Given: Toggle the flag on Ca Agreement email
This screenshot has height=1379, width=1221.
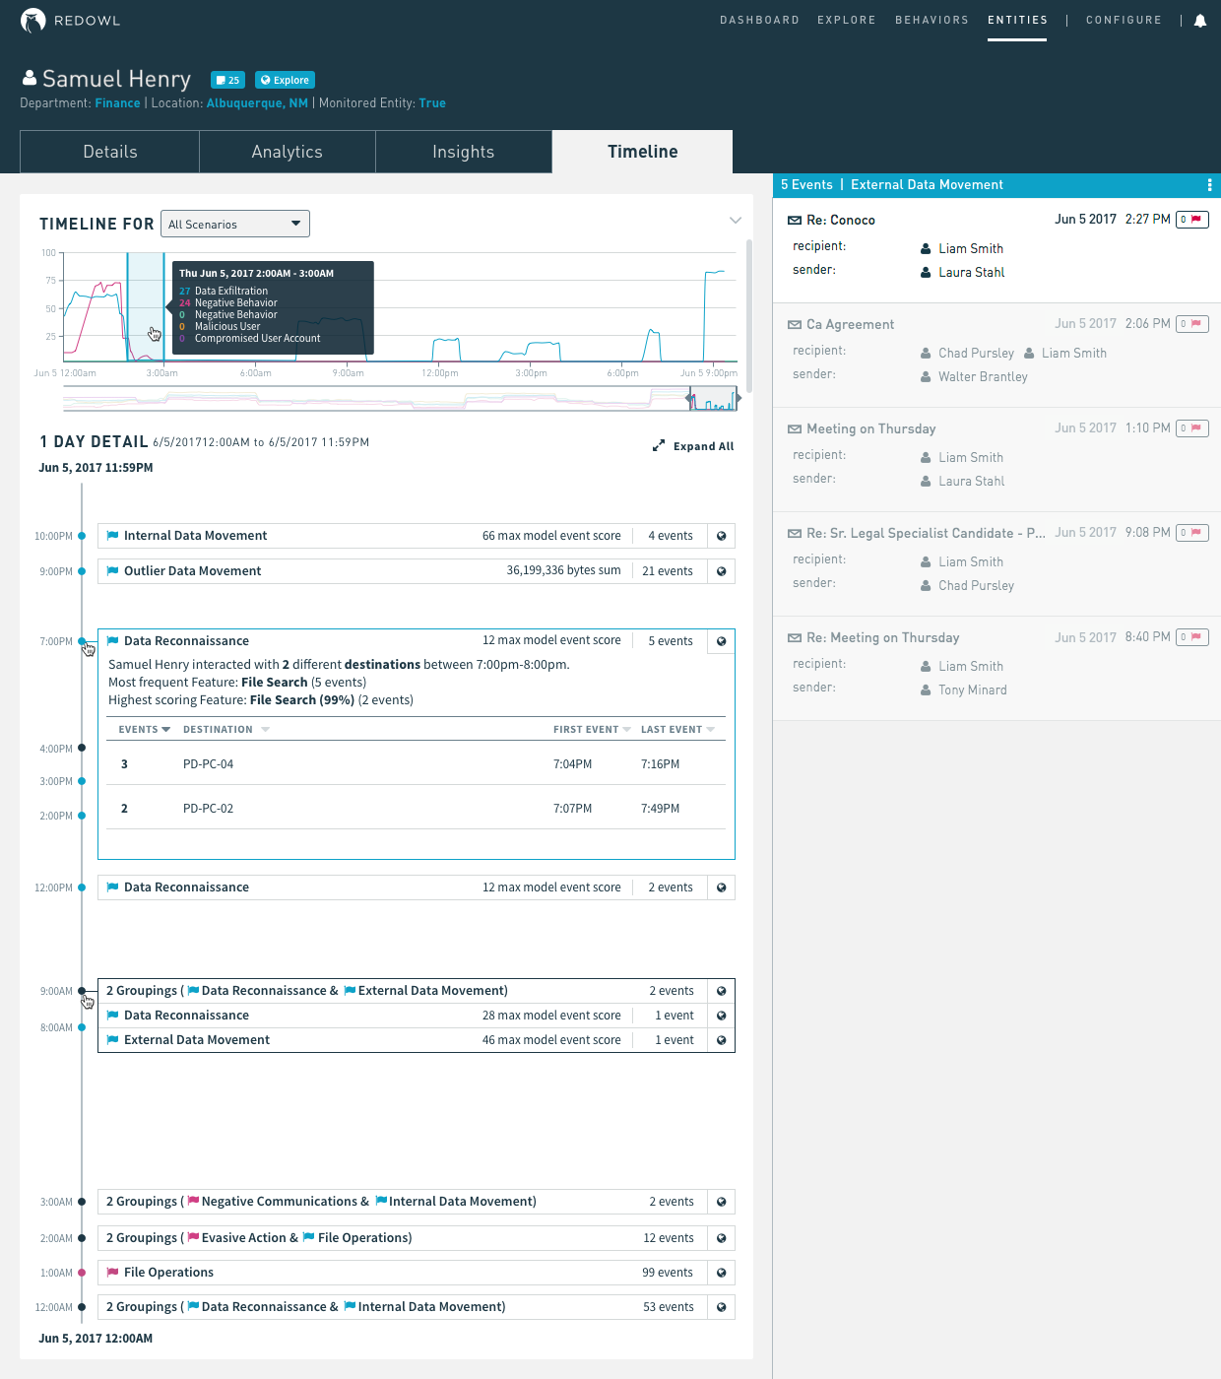Looking at the screenshot, I should click(1192, 324).
